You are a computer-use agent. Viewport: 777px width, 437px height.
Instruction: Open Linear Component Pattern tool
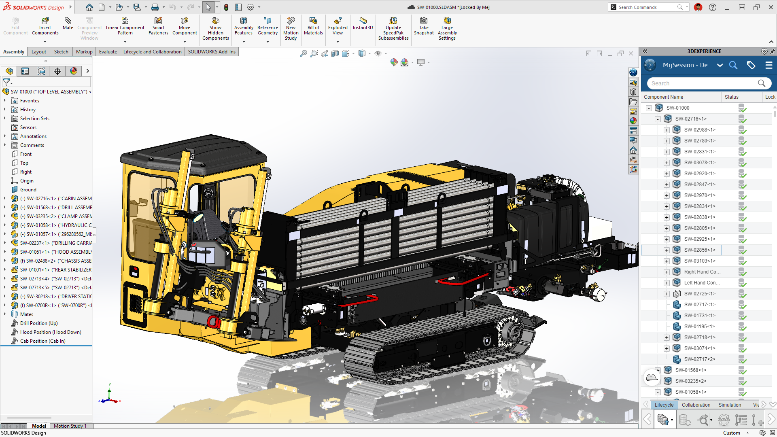[125, 26]
